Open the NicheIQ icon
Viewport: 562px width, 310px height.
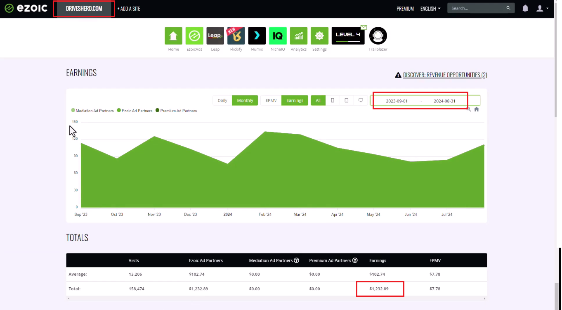[278, 36]
